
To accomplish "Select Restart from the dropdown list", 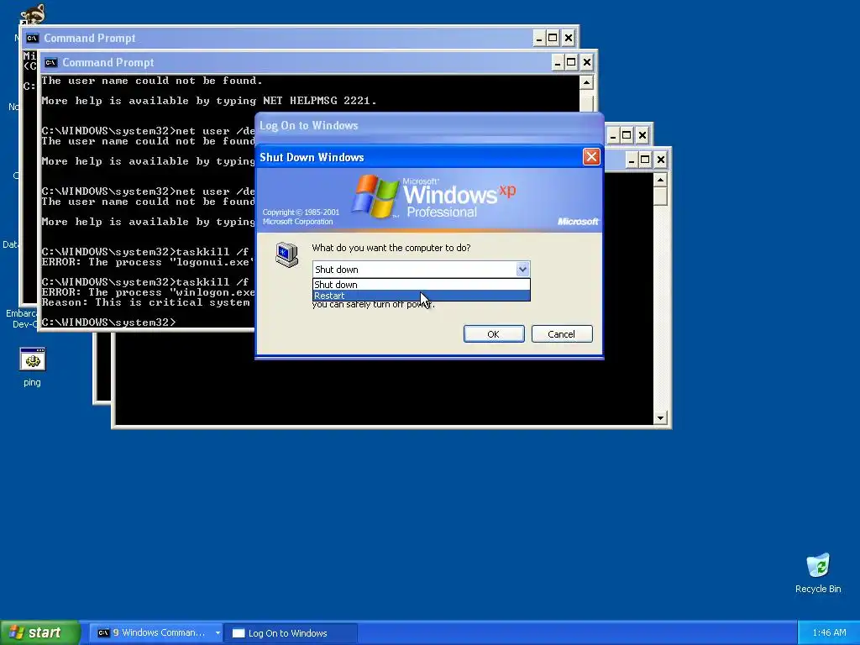I will point(422,296).
